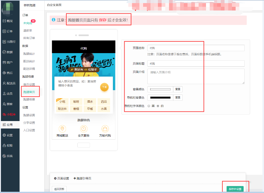Open 小程序 in the dark sidebar
This screenshot has height=193, width=264.
[9, 115]
